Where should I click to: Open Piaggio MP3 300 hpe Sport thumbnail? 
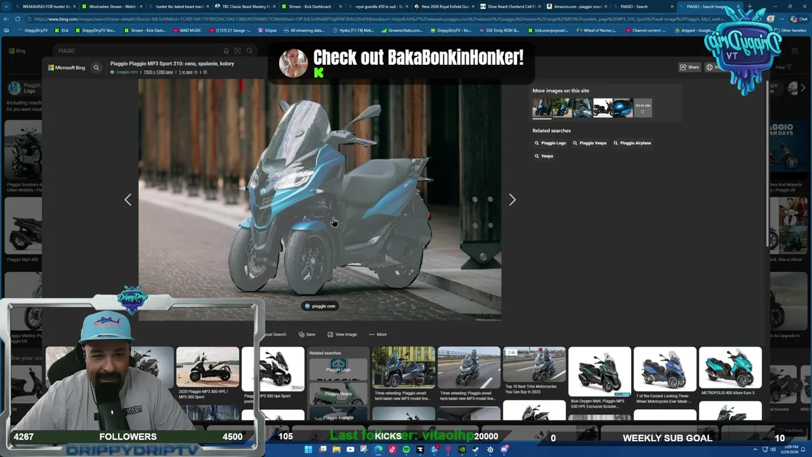273,368
